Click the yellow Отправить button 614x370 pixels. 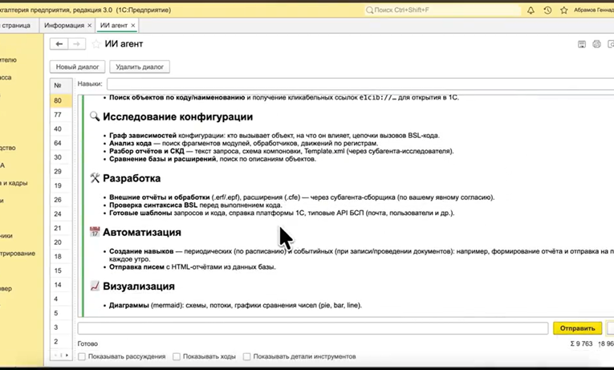pos(578,328)
